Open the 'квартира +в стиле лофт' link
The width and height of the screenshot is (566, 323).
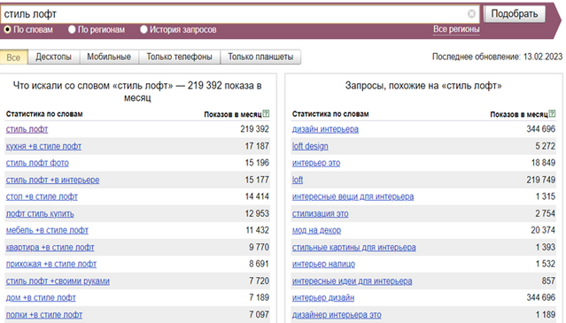coord(50,247)
